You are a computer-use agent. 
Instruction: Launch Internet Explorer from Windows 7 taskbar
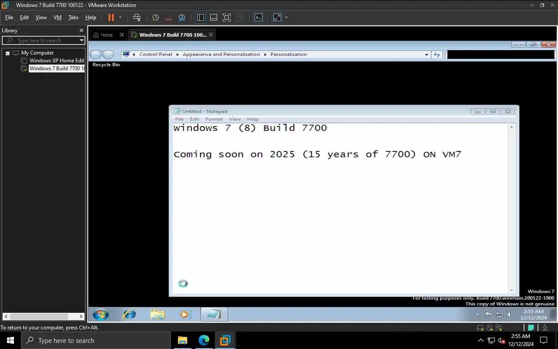coord(129,314)
